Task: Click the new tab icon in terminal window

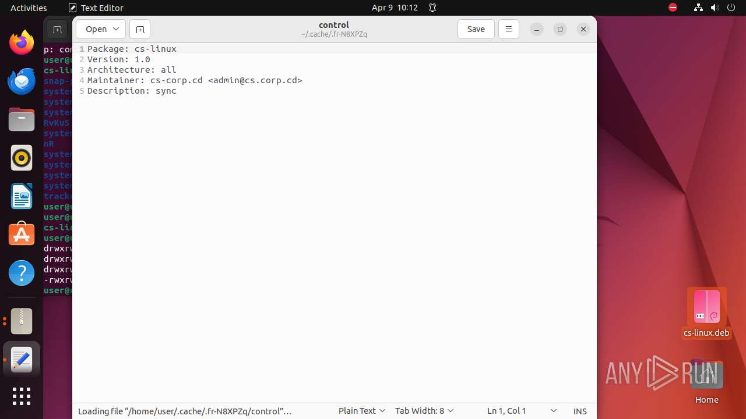Action: [x=57, y=29]
